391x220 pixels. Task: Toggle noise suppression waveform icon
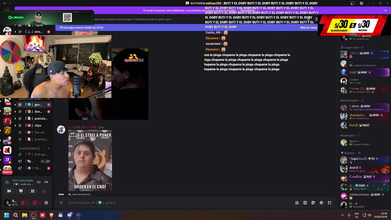[39, 182]
